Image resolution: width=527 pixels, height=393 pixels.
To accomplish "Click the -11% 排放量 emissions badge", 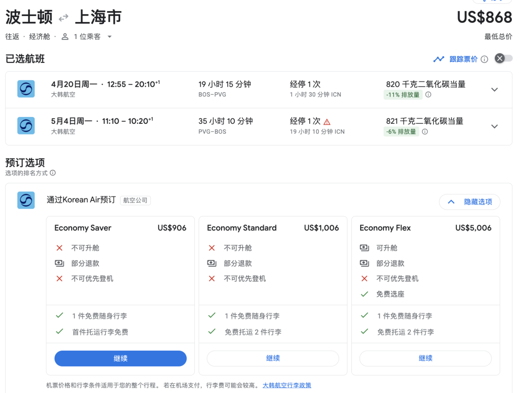I will coord(403,95).
